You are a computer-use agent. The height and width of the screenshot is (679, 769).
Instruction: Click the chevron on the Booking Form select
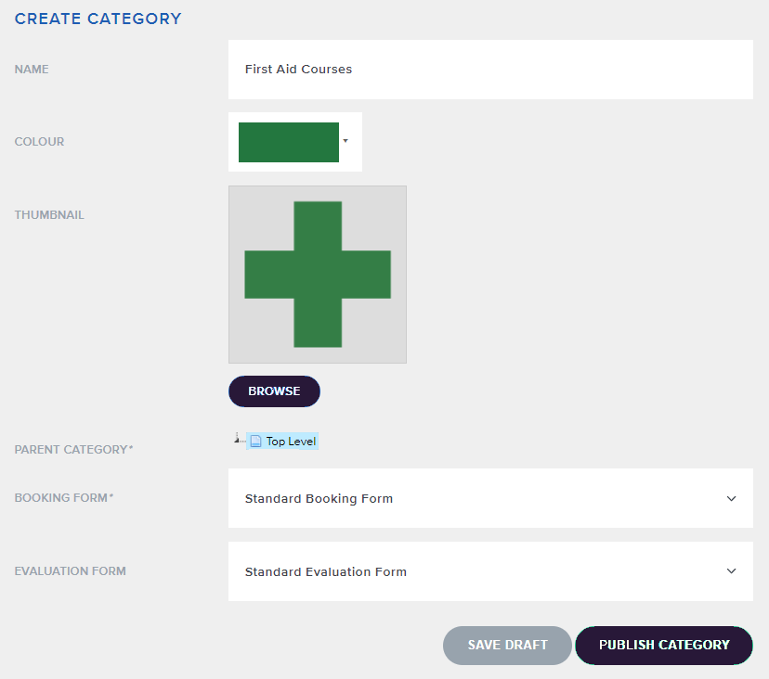[731, 498]
